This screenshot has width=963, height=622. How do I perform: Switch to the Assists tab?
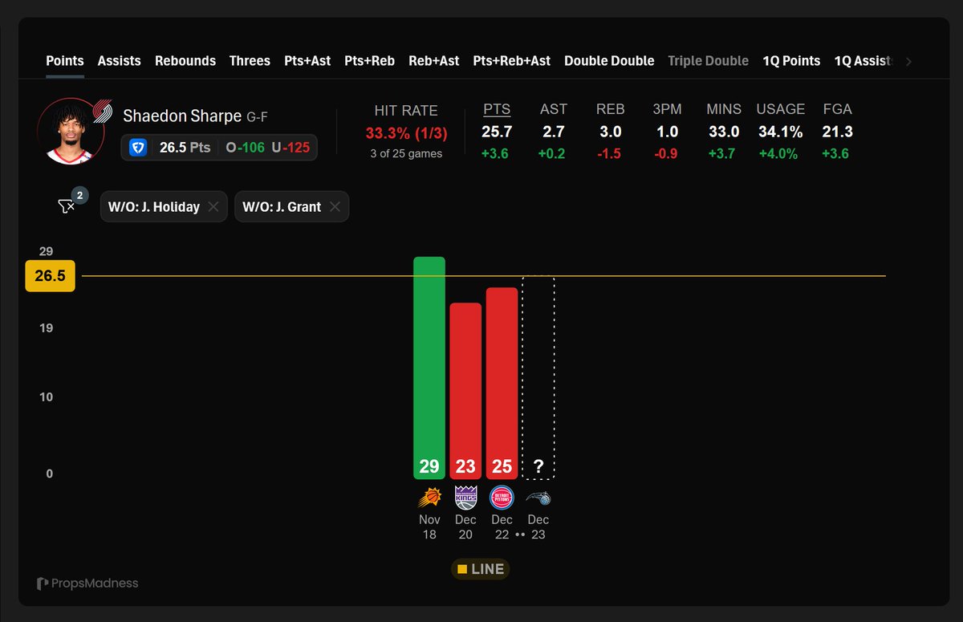[x=120, y=61]
